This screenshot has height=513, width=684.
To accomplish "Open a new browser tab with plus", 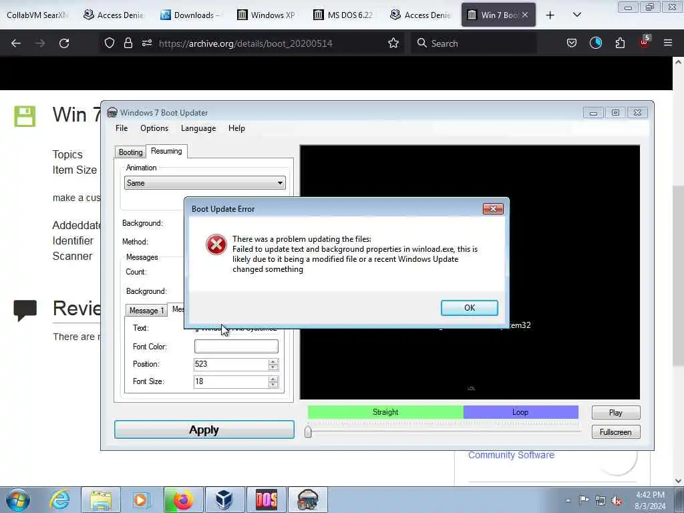I will (x=550, y=15).
